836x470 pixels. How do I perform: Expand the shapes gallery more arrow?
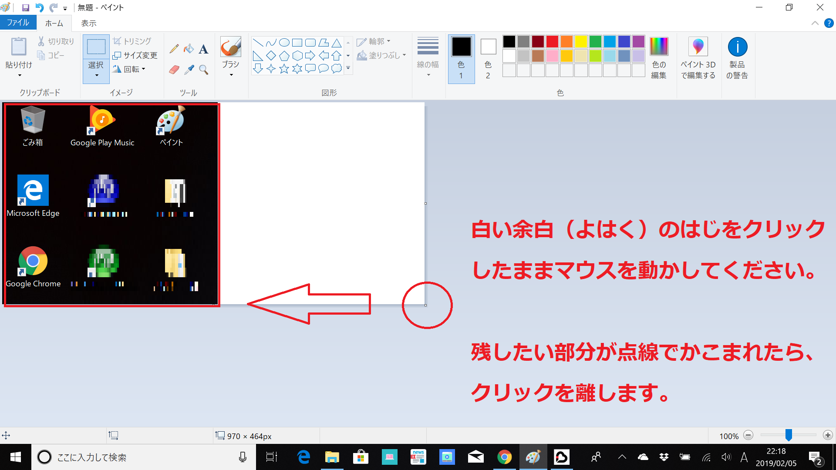(348, 68)
